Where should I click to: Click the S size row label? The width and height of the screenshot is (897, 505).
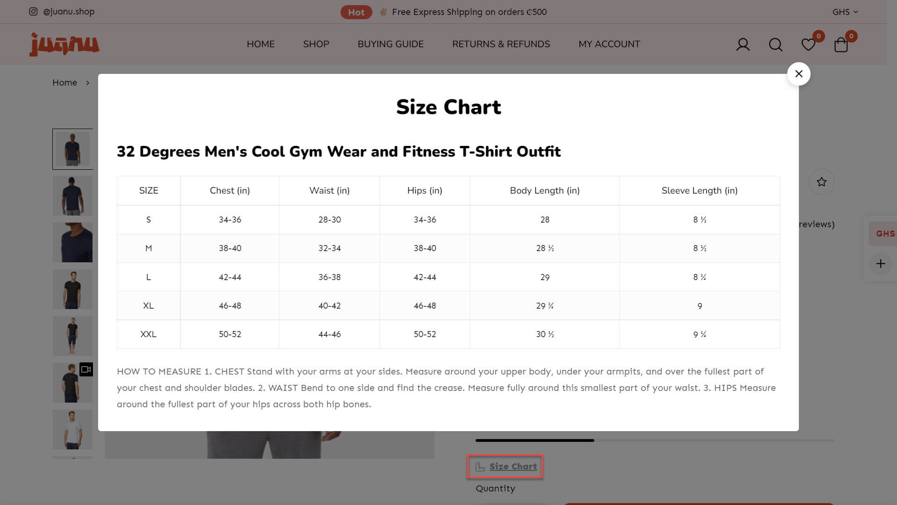(x=149, y=220)
